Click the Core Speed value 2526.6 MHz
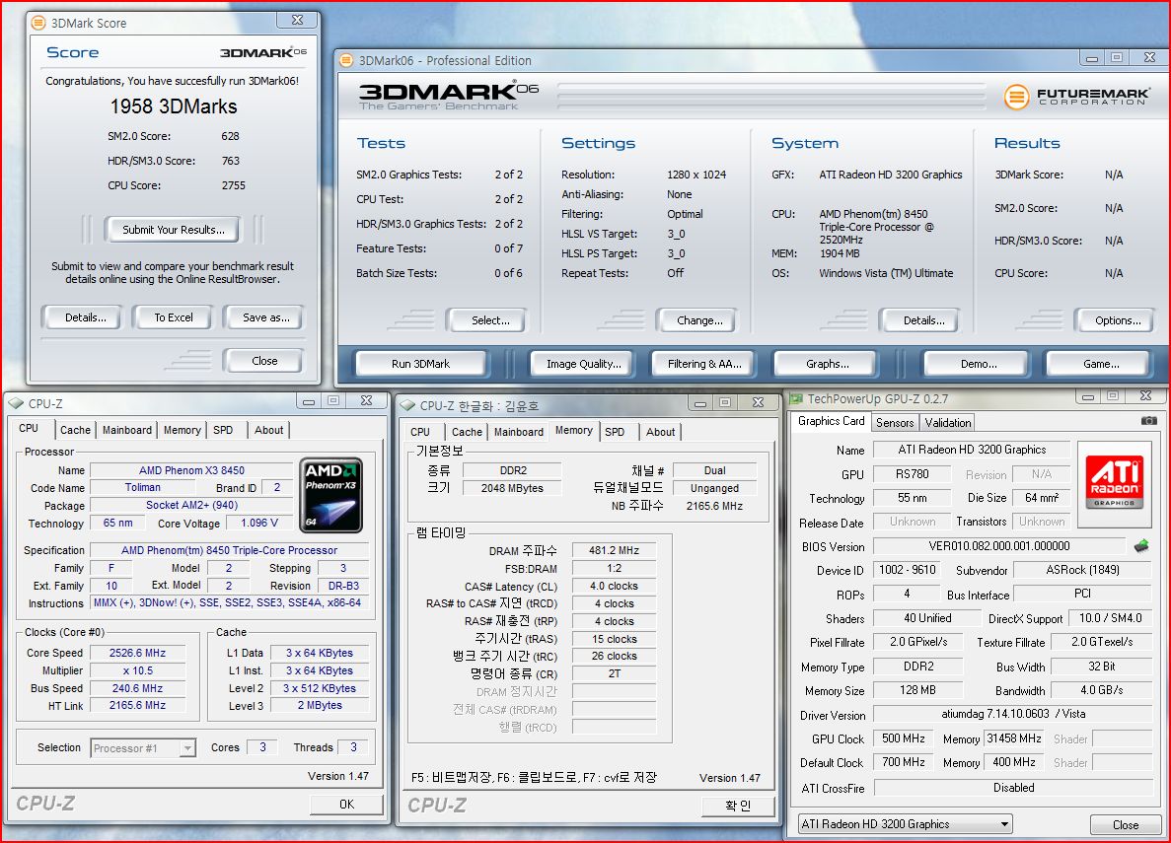The height and width of the screenshot is (843, 1171). click(137, 653)
